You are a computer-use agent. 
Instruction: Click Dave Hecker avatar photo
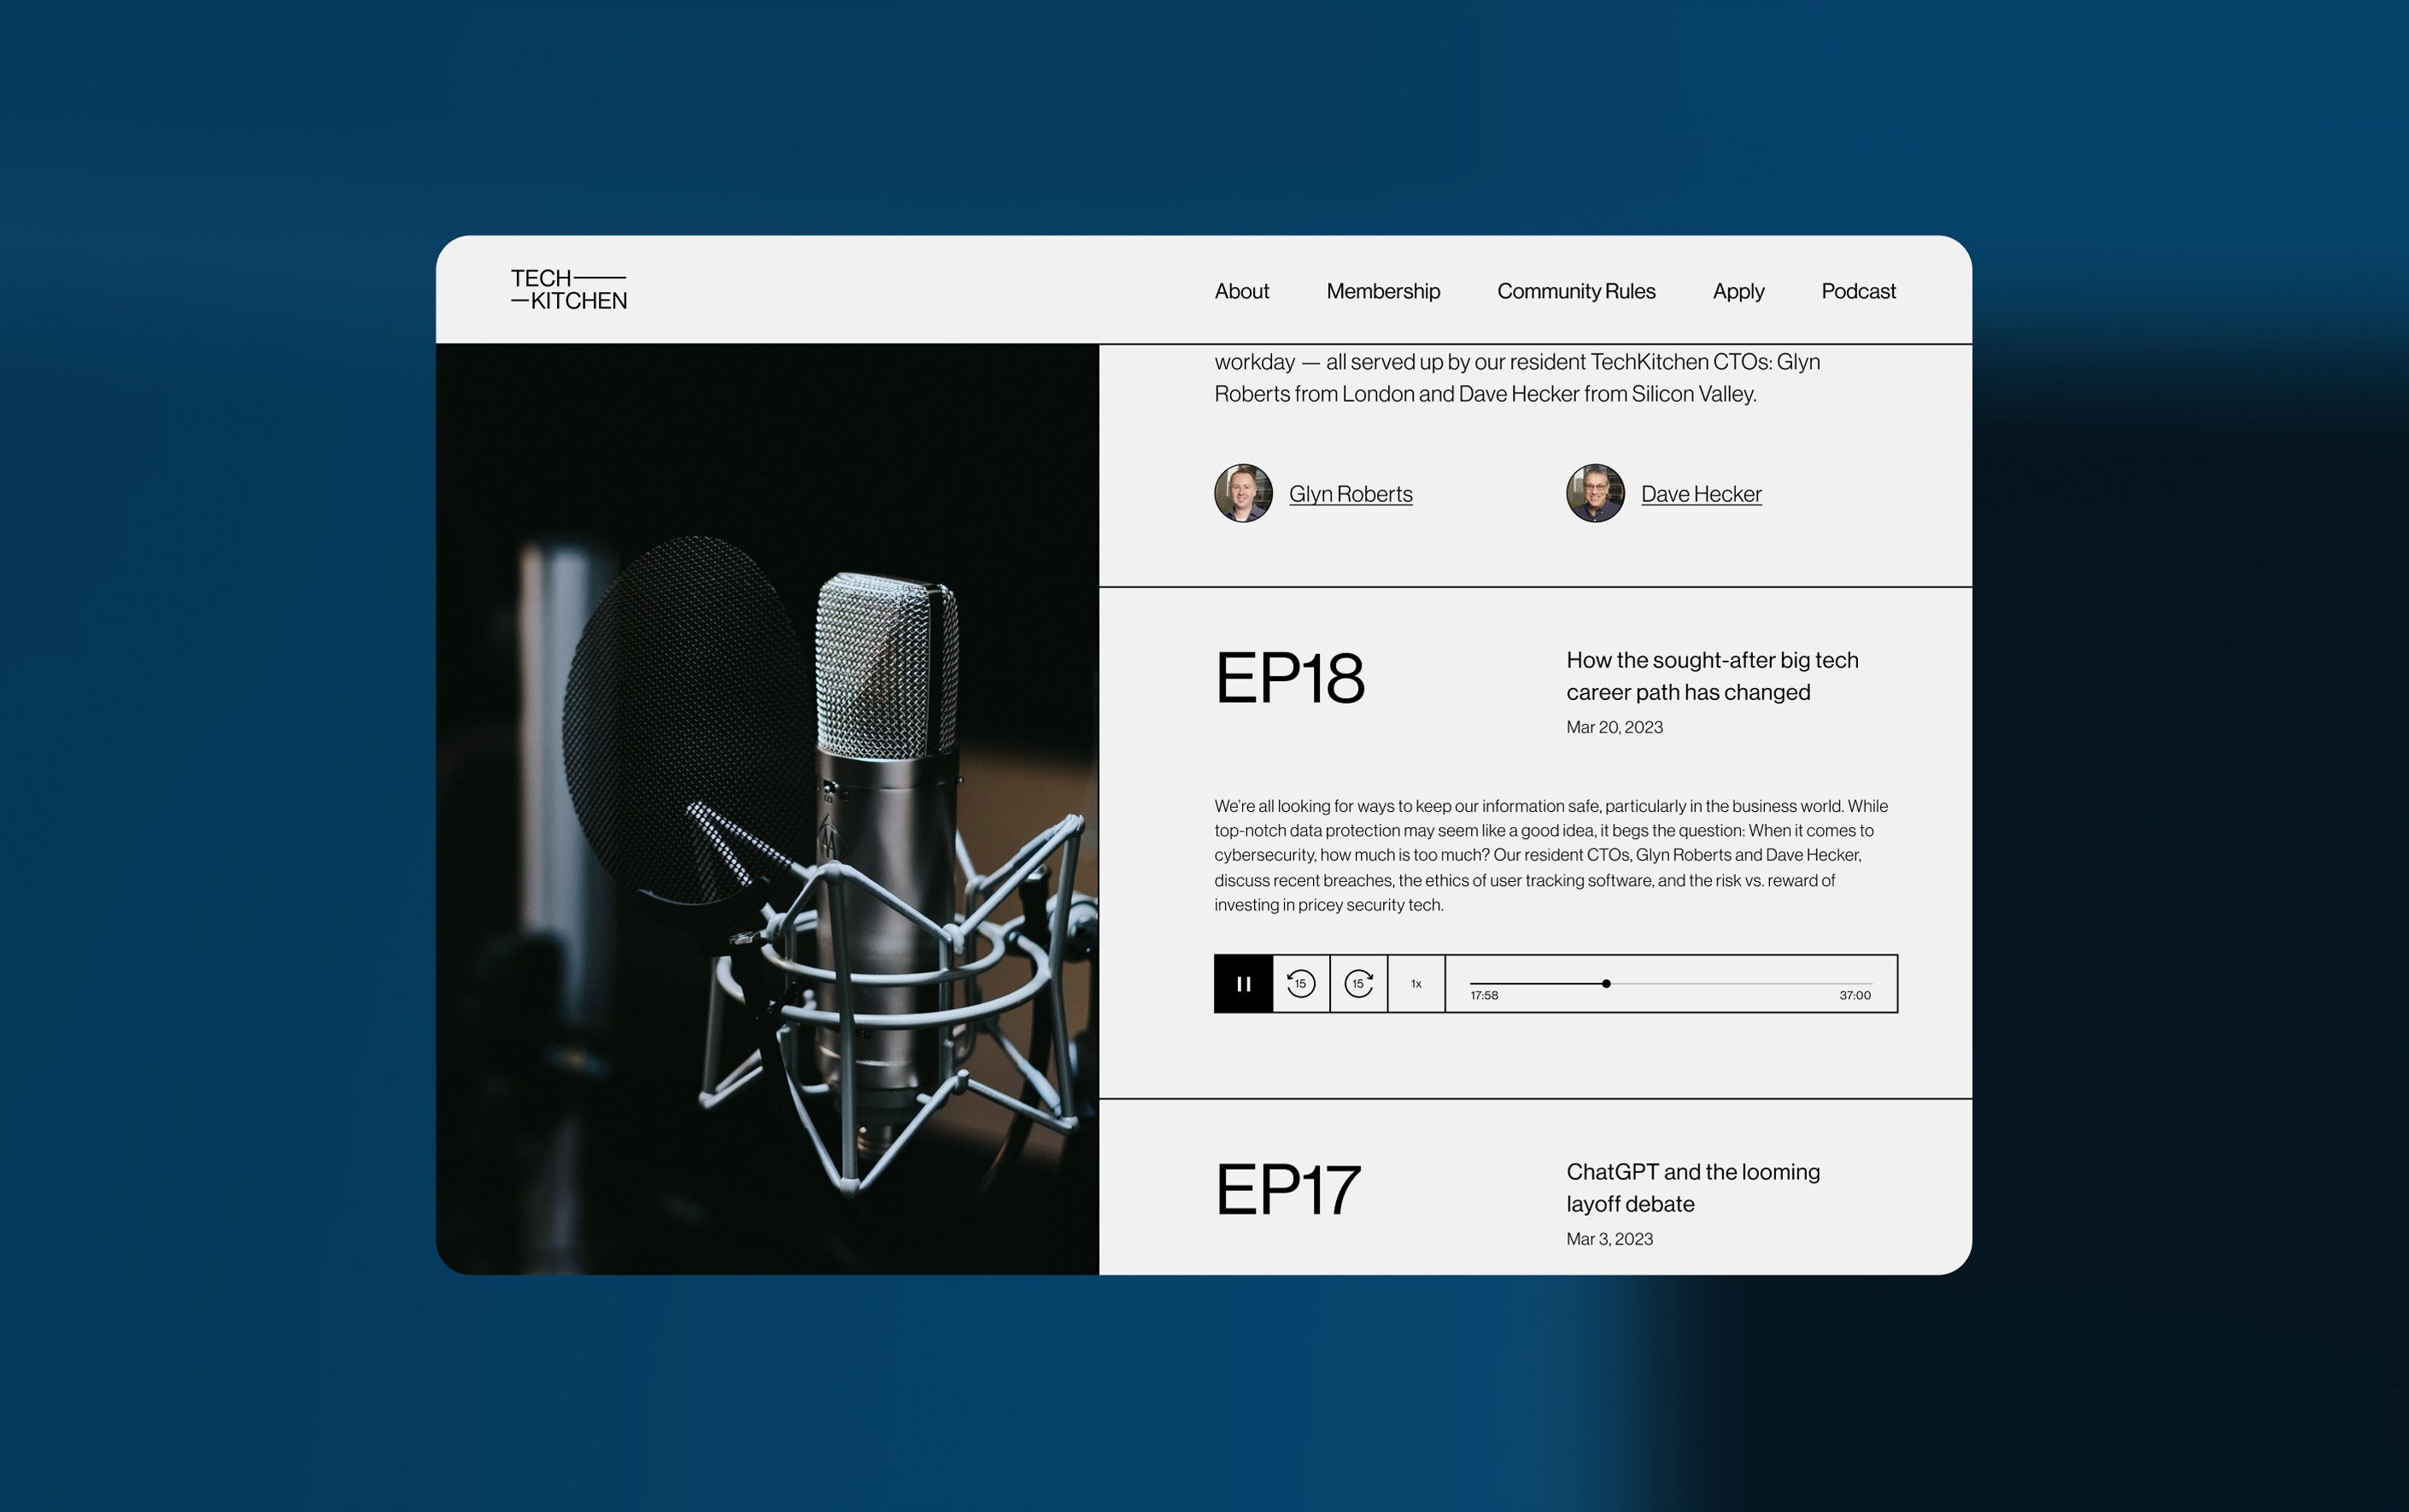coord(1595,493)
